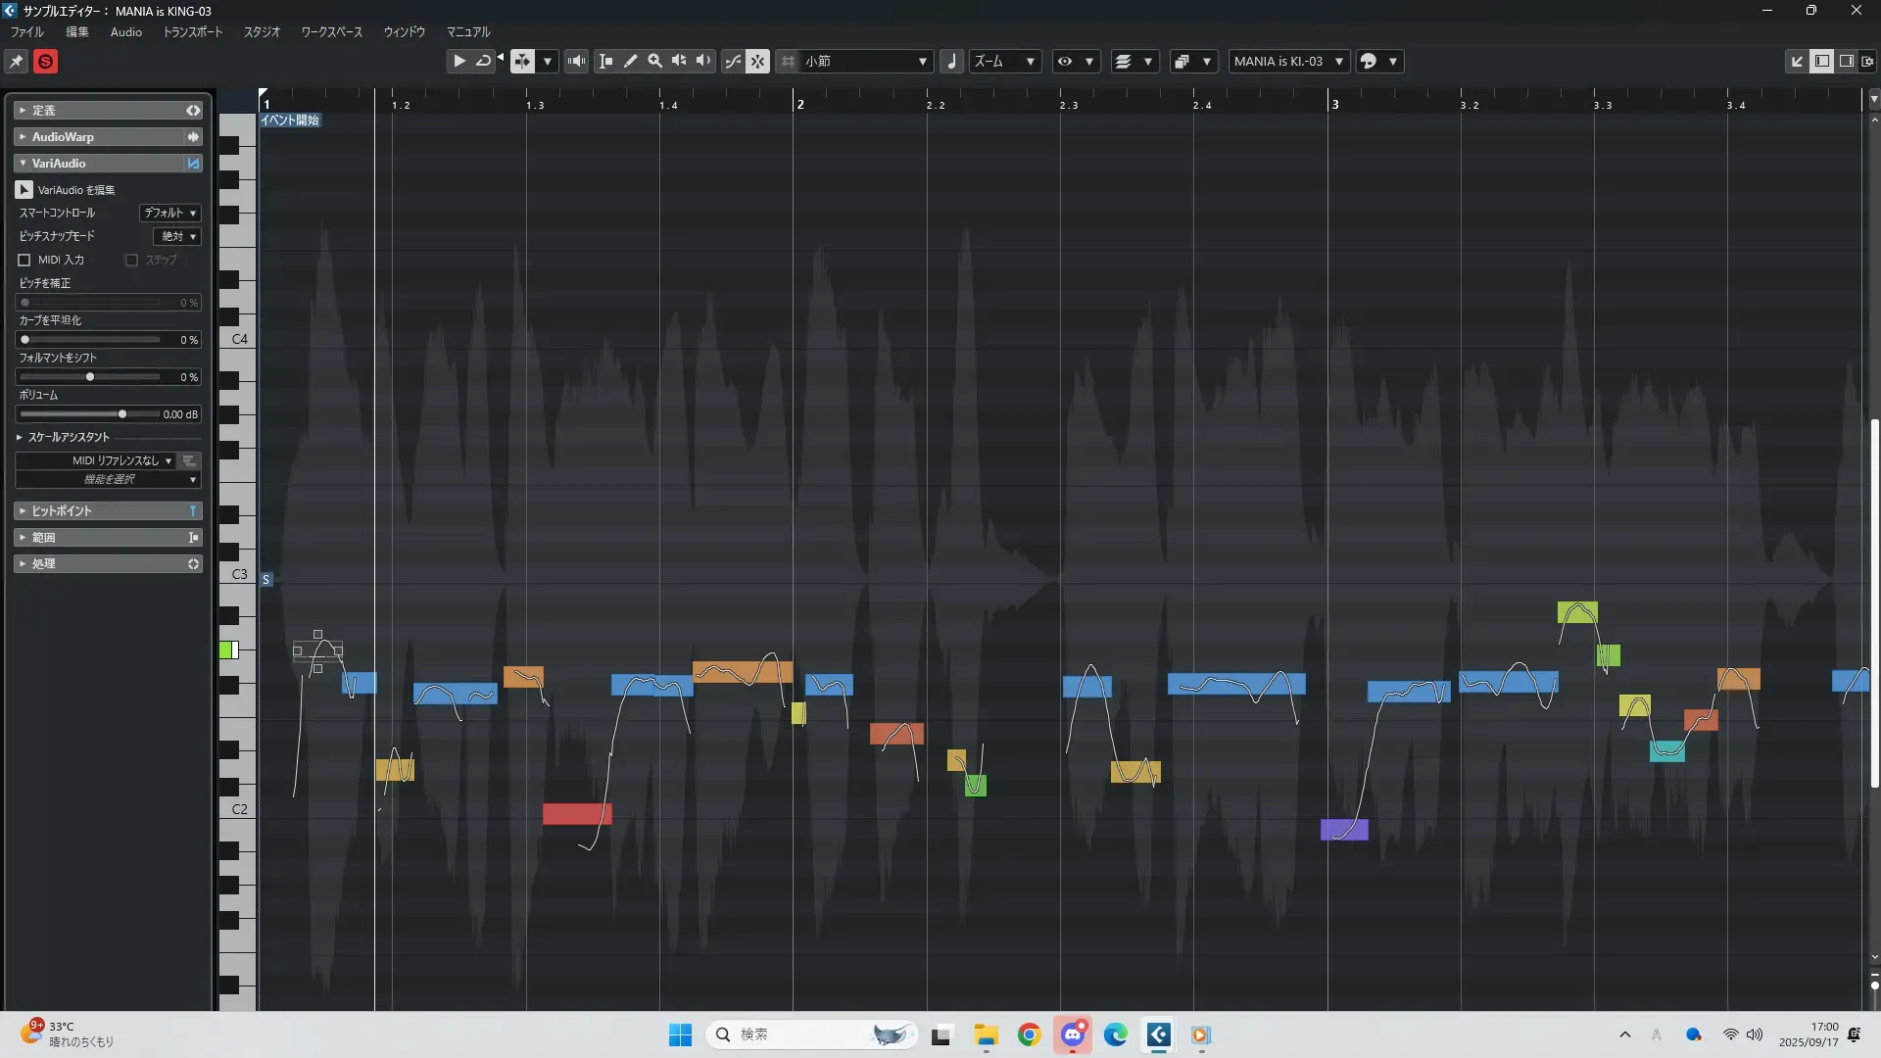Image resolution: width=1881 pixels, height=1058 pixels.
Task: Toggle the VariAudio を編集 button
Action: (x=24, y=189)
